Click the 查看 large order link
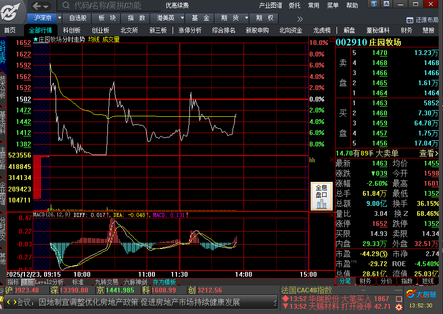Screen dimensions: 443x314 [428, 153]
